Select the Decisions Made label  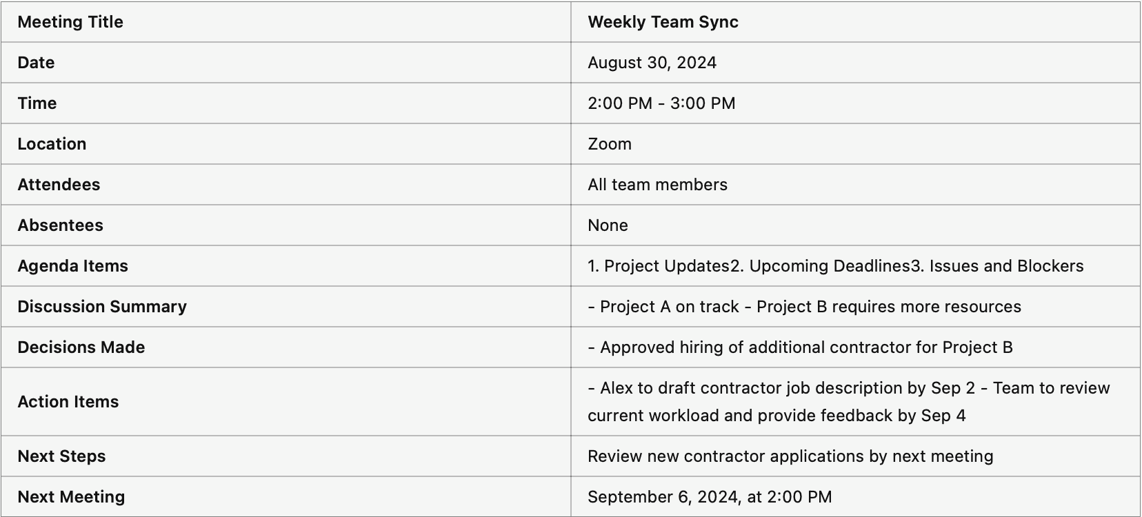tap(81, 347)
